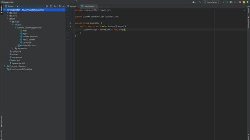This screenshot has width=250, height=140.
Task: Expand the .mvn folder
Action: pos(7,16)
